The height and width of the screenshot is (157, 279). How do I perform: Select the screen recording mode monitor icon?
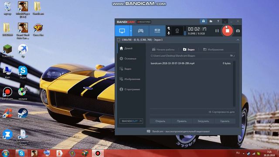point(122,31)
